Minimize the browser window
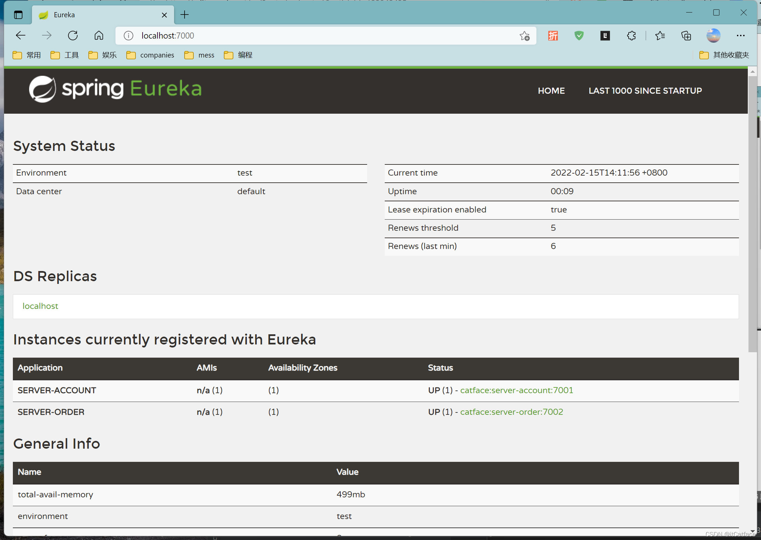Viewport: 761px width, 540px height. [x=689, y=13]
